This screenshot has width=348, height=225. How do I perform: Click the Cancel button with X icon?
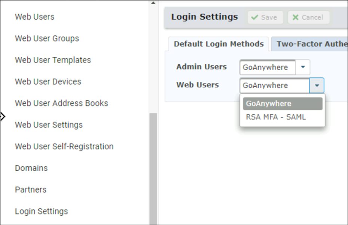(308, 18)
